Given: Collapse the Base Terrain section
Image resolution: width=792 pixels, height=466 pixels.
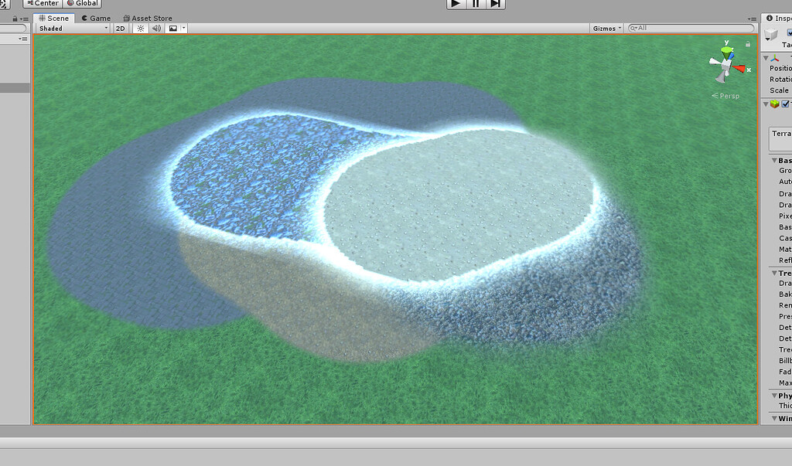Looking at the screenshot, I should 773,159.
